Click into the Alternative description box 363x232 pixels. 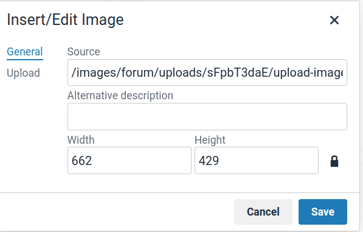click(207, 116)
